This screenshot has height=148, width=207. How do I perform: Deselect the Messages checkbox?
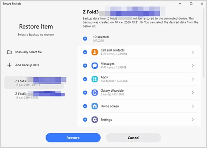click(x=85, y=66)
